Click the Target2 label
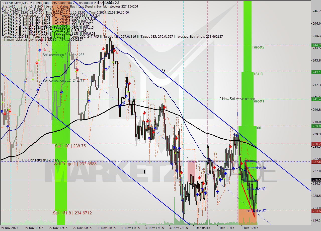321x231 pixels. click(258, 47)
